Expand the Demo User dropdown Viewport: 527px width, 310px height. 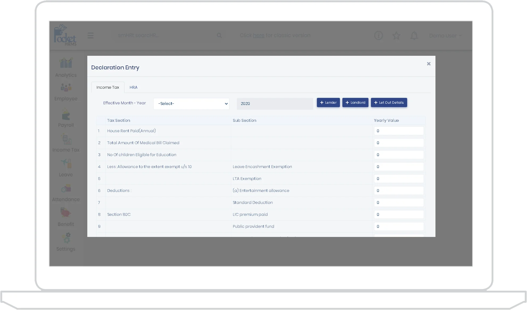445,36
